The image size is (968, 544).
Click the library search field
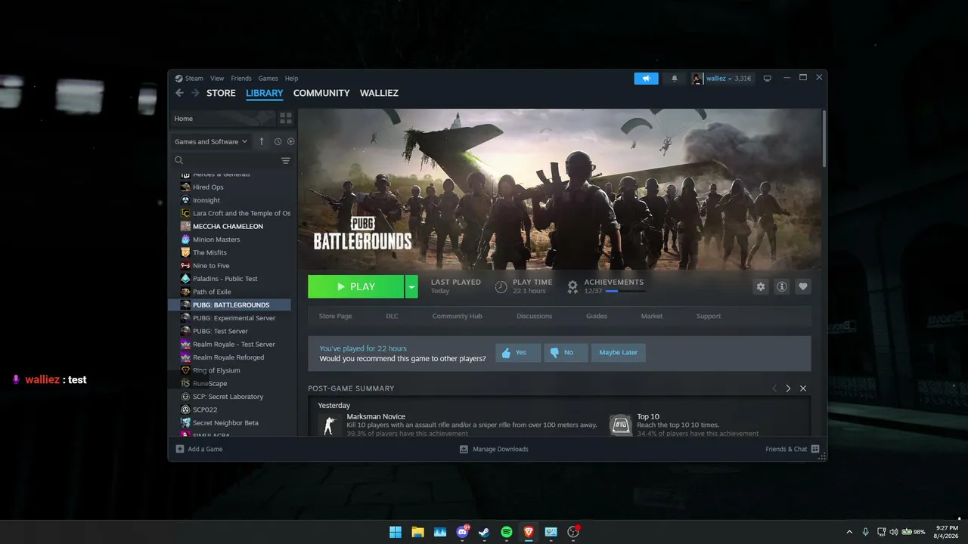pos(225,160)
